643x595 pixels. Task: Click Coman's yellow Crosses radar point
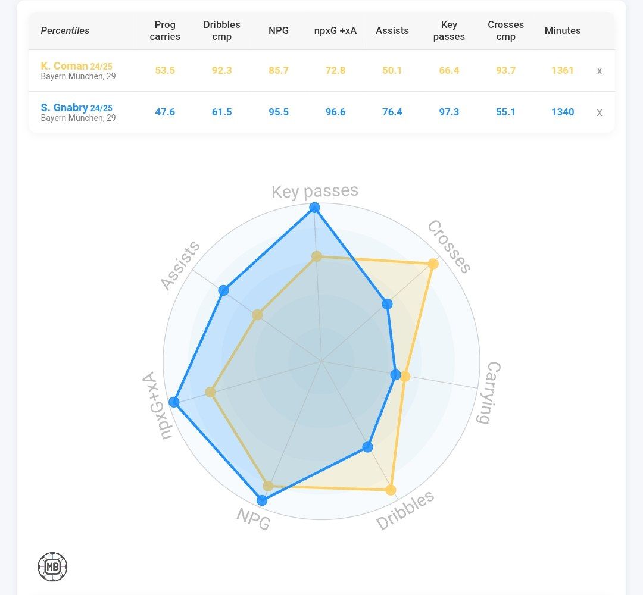[x=433, y=264]
